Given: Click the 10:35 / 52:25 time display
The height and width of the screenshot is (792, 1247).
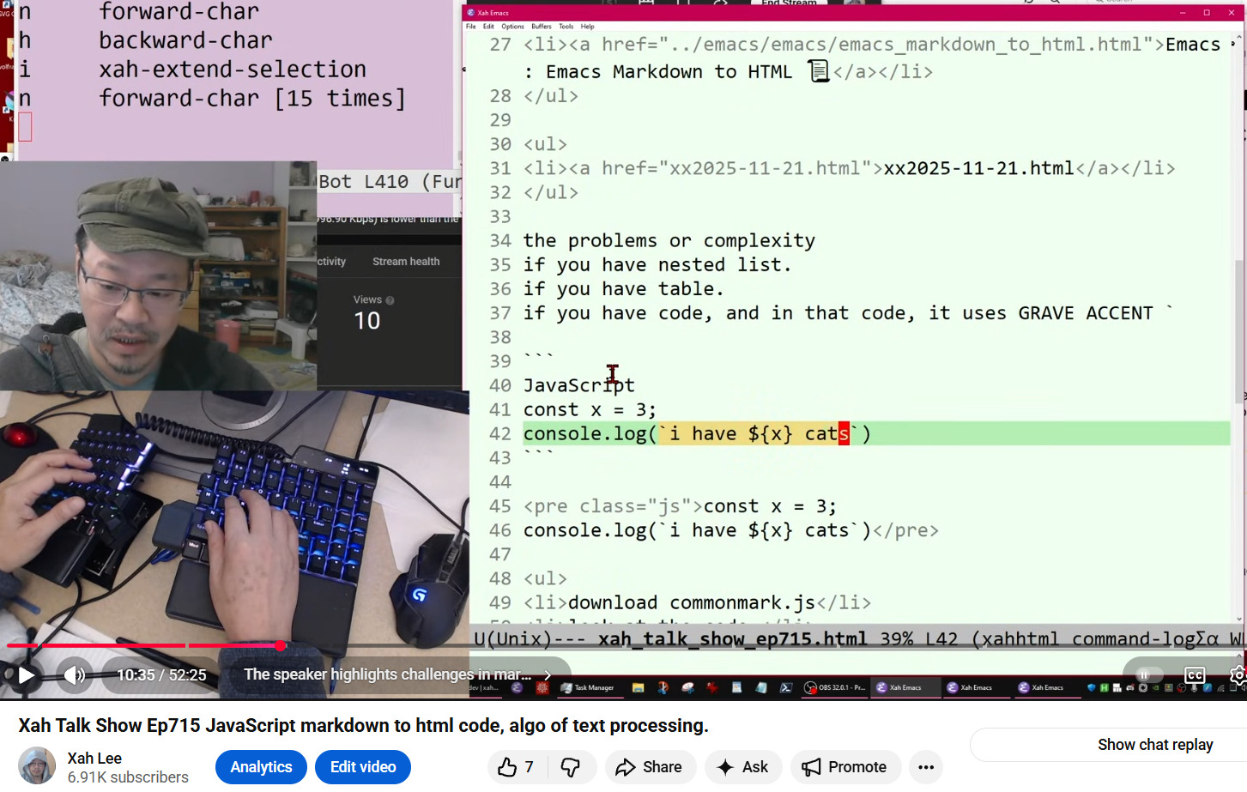Looking at the screenshot, I should [x=161, y=675].
